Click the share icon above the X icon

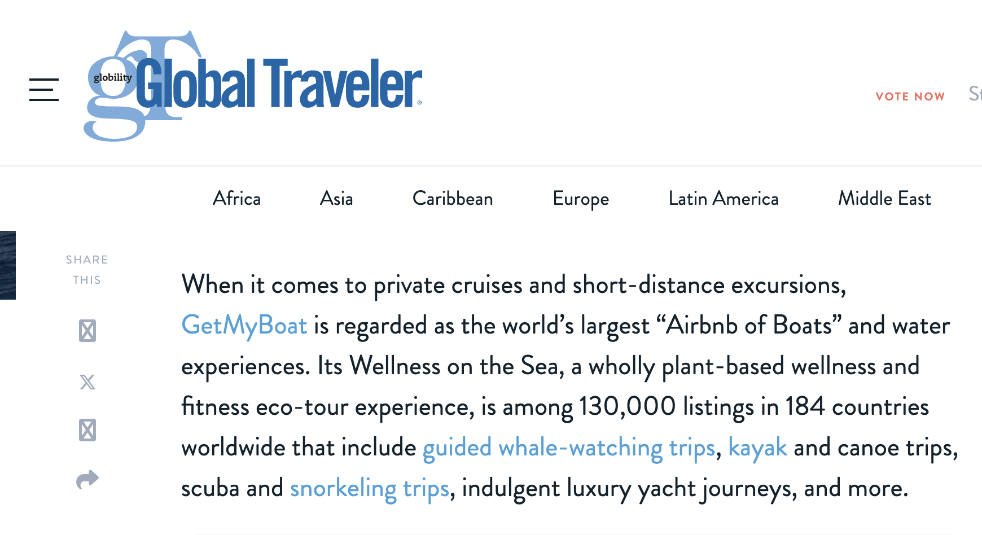click(87, 331)
